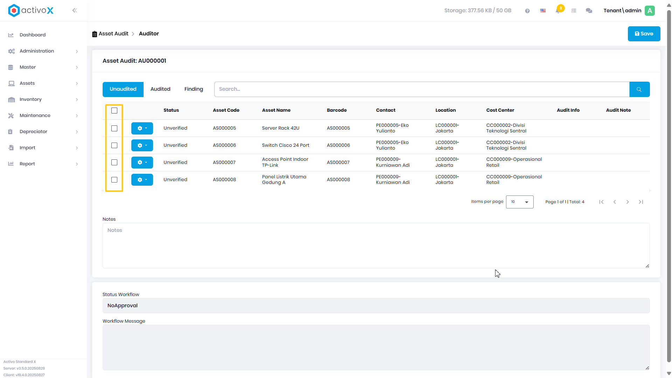Click the Master database icon
The image size is (672, 378).
[11, 67]
